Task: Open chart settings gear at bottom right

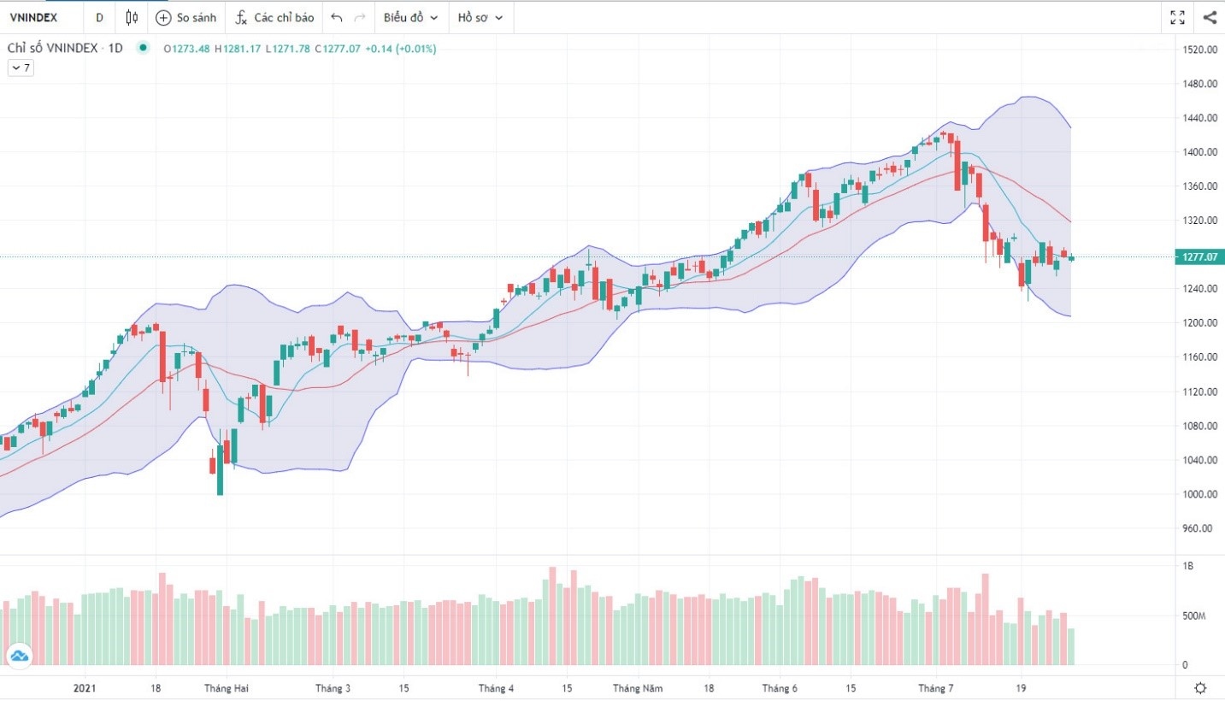Action: tap(1201, 688)
